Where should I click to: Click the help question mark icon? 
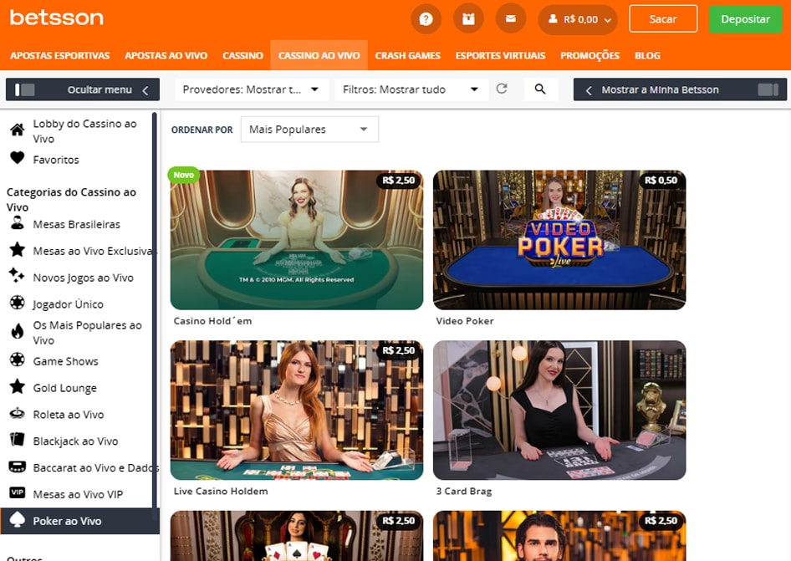(x=426, y=18)
